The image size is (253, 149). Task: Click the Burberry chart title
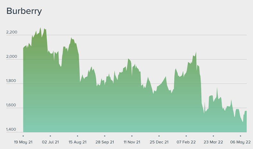pos(24,11)
